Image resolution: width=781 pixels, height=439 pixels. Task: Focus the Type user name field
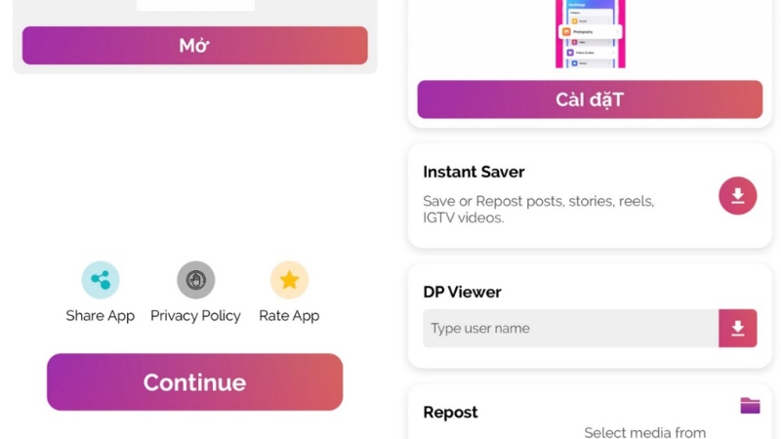[x=570, y=329]
